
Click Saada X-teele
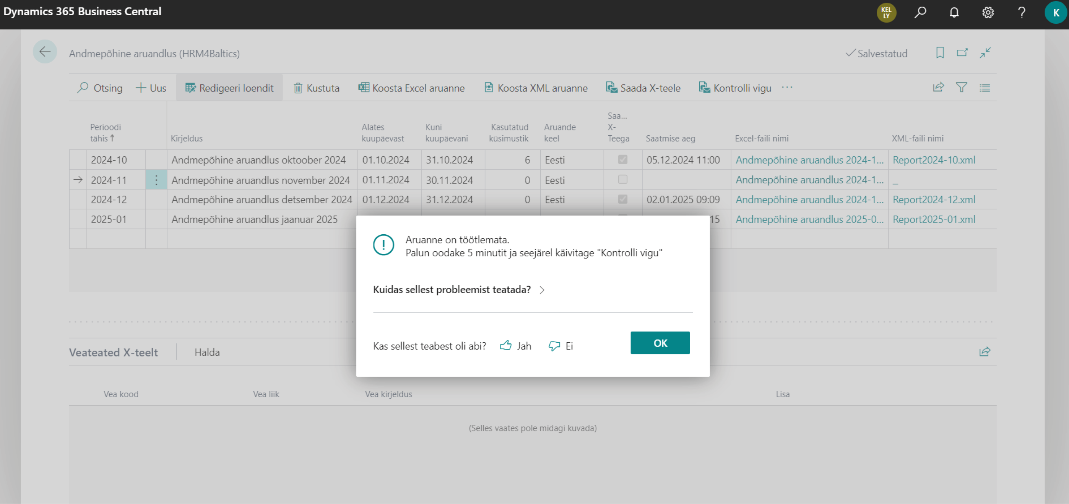pos(643,88)
